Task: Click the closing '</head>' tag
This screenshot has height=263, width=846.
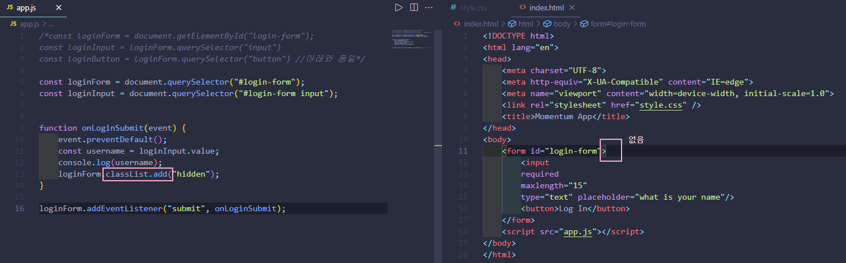Action: click(x=500, y=128)
